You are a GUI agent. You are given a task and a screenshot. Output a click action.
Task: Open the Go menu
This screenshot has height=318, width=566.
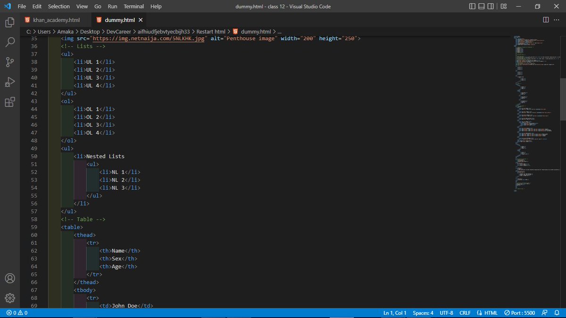click(98, 6)
